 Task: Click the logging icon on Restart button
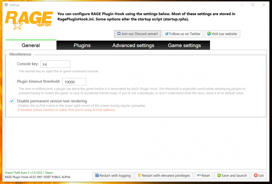97,175
